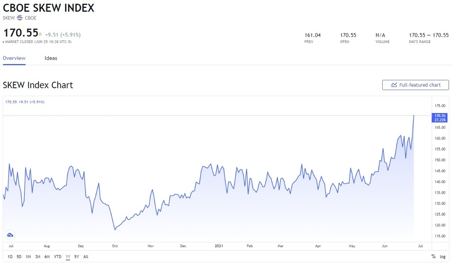Set chart range to 3M
Viewport: 452px width, 263px height.
pyautogui.click(x=38, y=256)
